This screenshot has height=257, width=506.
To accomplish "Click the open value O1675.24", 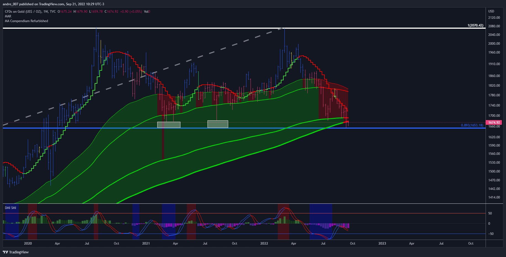I will click(x=65, y=12).
